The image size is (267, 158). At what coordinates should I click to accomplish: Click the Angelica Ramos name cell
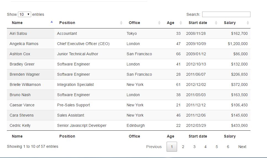(x=24, y=44)
